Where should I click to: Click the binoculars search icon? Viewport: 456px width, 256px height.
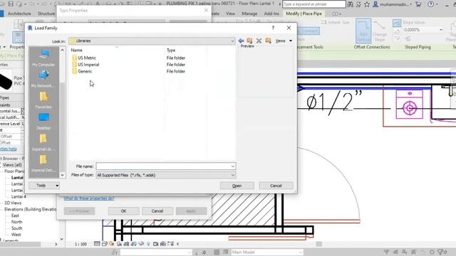click(x=350, y=4)
